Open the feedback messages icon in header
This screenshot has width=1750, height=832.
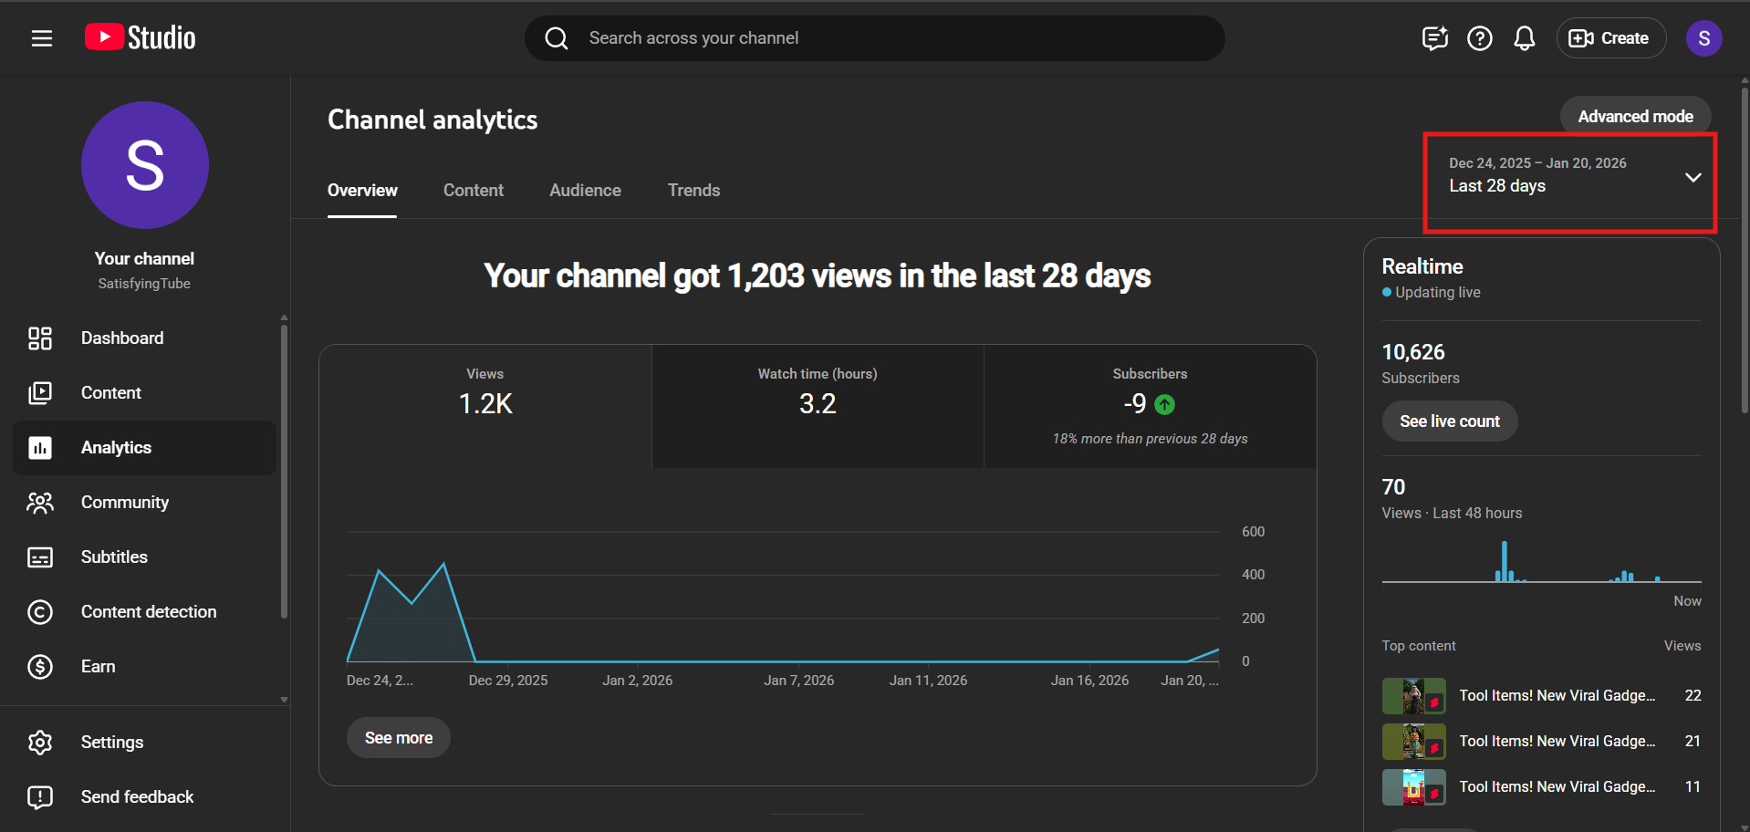(x=1434, y=38)
